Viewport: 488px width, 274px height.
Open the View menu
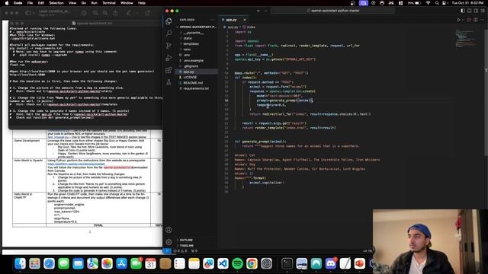[72, 3]
